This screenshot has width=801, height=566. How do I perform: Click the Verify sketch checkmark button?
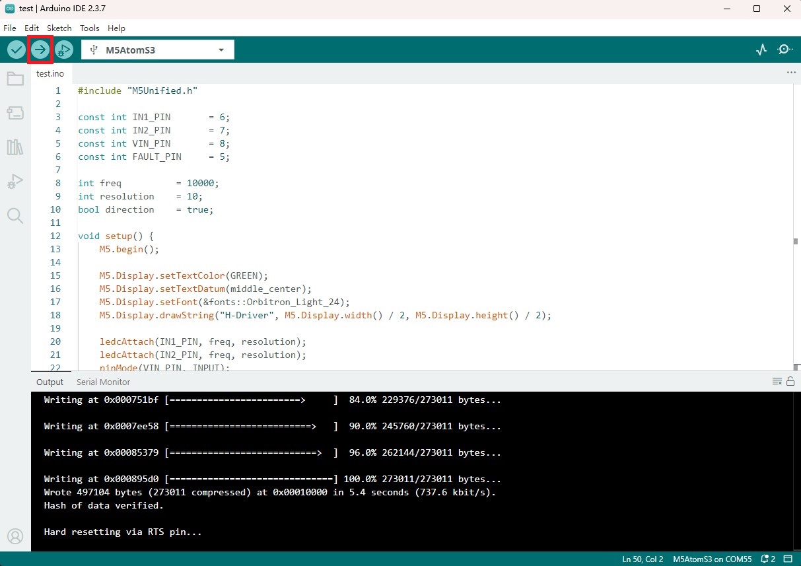click(x=17, y=50)
